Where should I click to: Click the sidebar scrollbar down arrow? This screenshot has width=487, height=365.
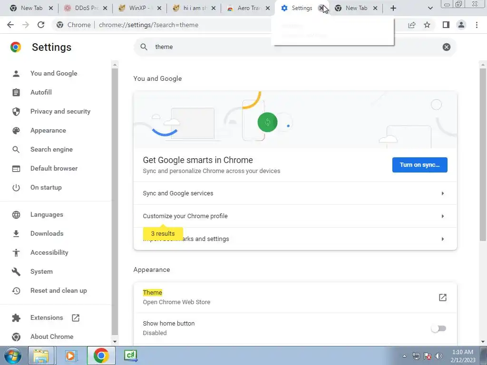tap(115, 342)
